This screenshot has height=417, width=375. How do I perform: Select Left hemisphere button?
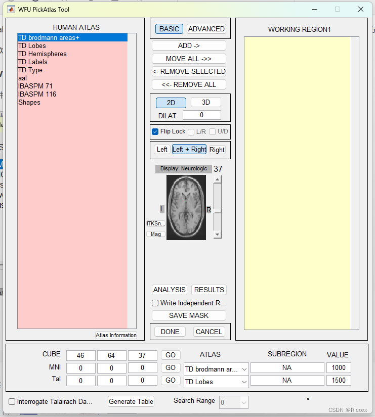pos(162,149)
